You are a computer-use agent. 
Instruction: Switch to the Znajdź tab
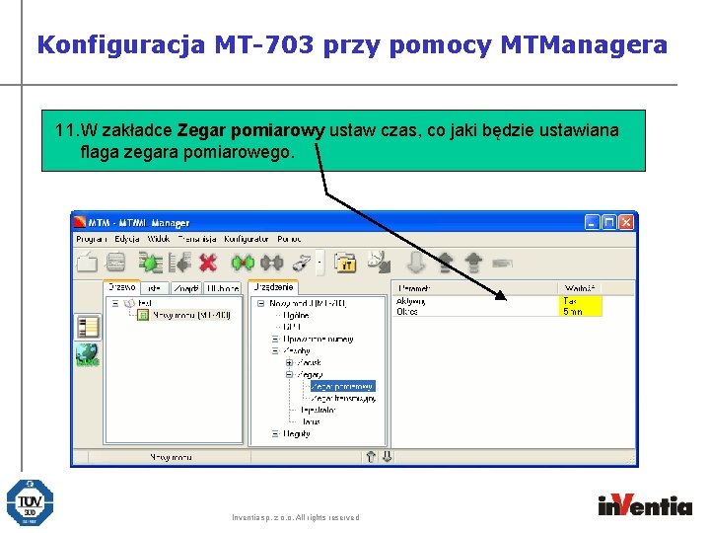(186, 288)
